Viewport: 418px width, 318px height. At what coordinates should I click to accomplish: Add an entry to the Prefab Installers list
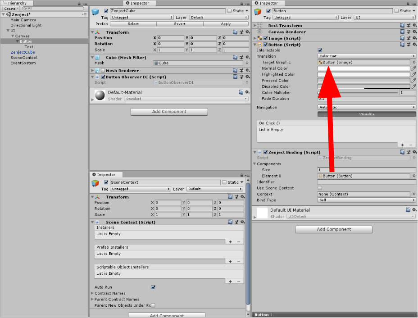[230, 262]
